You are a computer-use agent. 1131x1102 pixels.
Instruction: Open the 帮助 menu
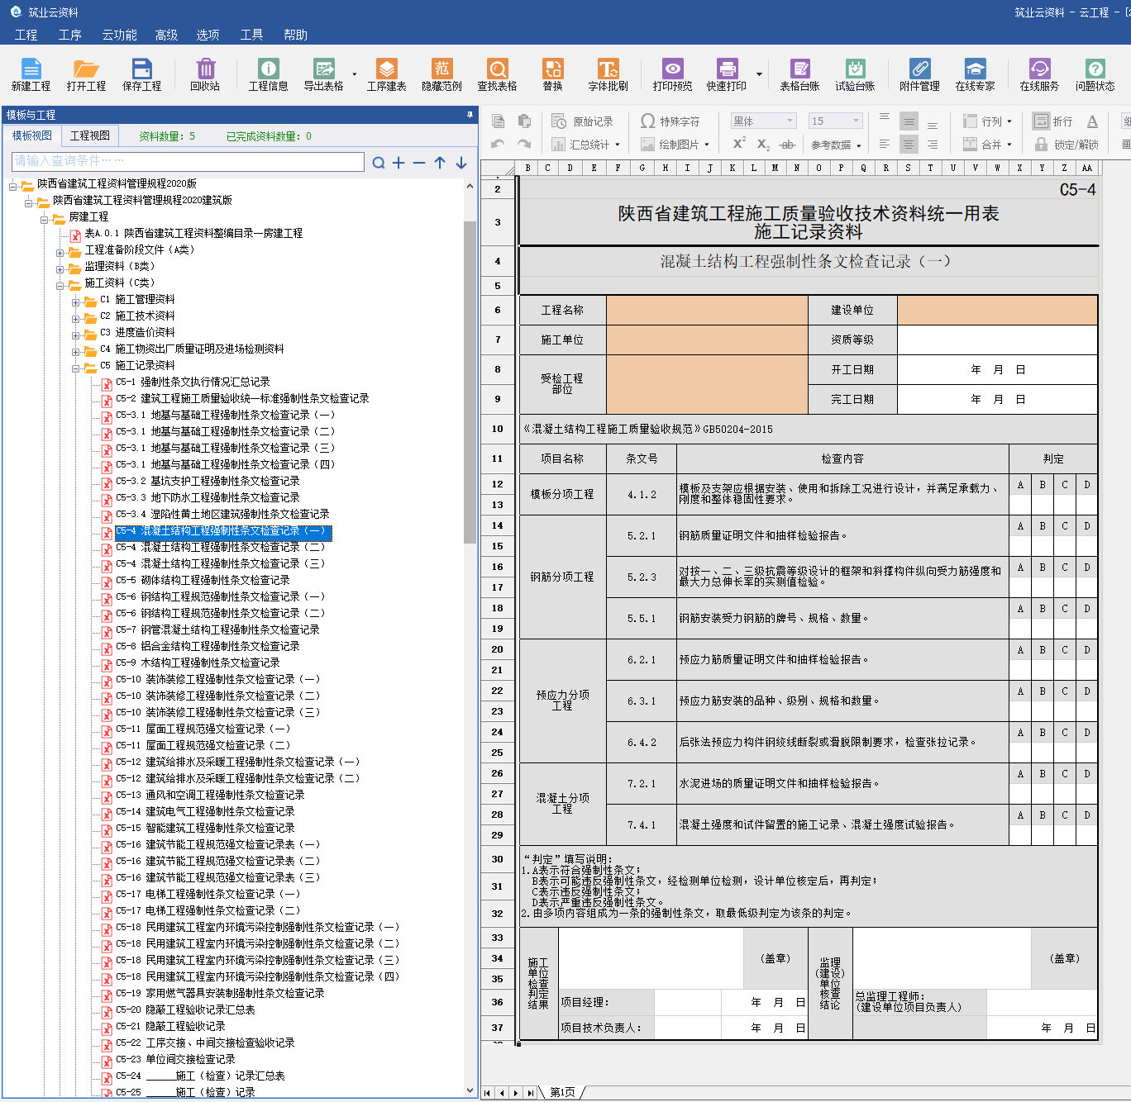(295, 35)
